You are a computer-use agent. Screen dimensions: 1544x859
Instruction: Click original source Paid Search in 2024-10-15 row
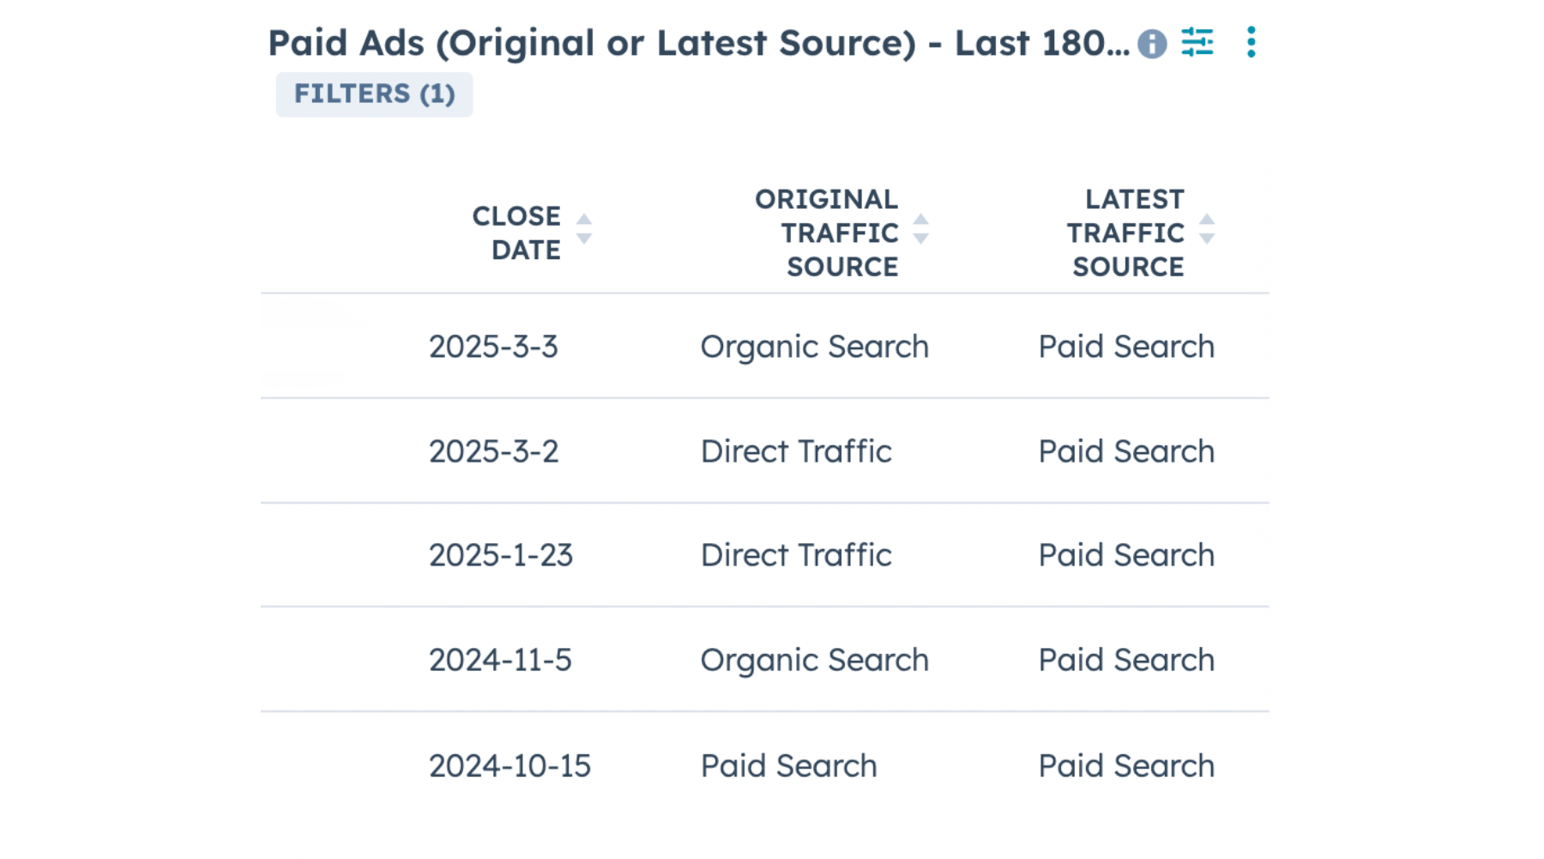788,765
